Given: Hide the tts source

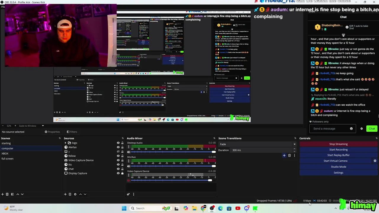Looking at the screenshot, I should point(118,164).
